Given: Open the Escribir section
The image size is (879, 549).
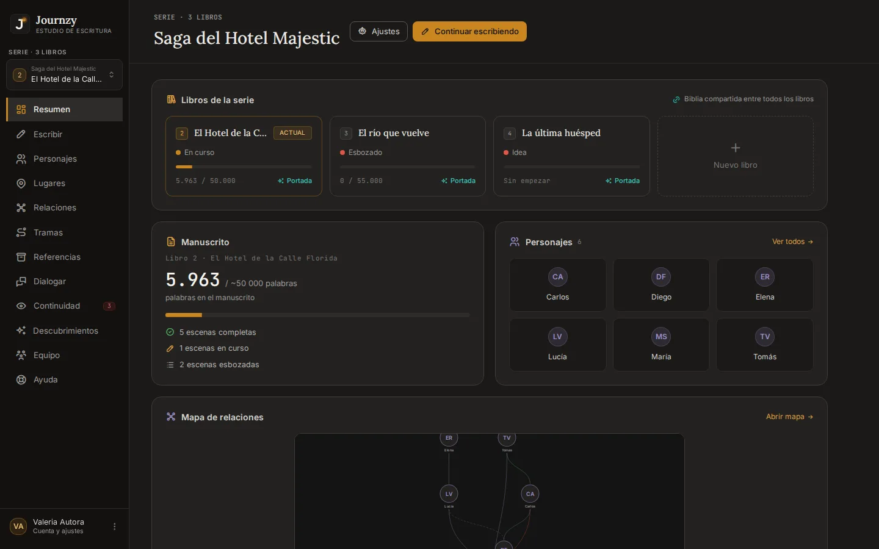Looking at the screenshot, I should point(64,134).
